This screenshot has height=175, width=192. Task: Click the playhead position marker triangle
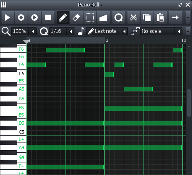click(x=26, y=42)
